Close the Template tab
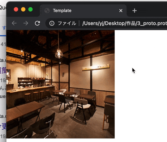The height and width of the screenshot is (142, 167). tap(121, 11)
